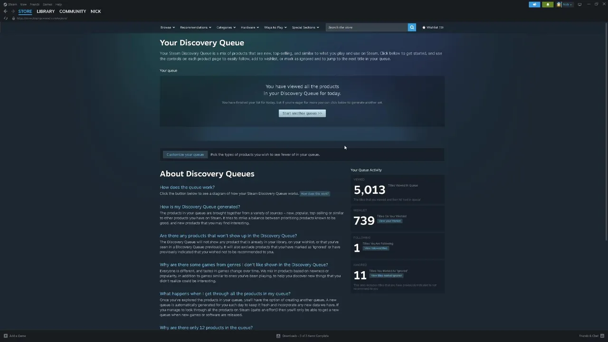Click View titles marked ignored button
This screenshot has width=608, height=342.
click(387, 275)
